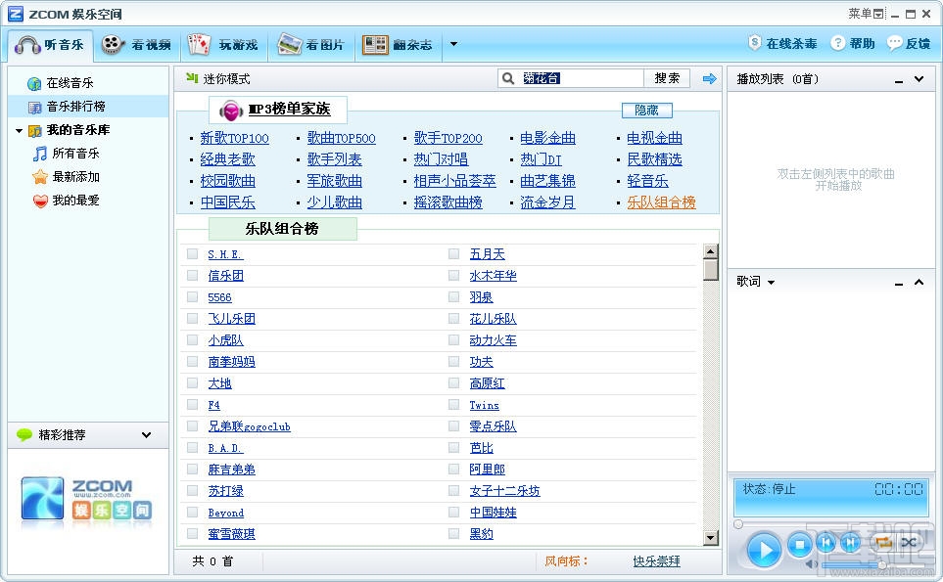Open 歌手TOP200 chart
Screen dimensions: 943x582
[448, 138]
